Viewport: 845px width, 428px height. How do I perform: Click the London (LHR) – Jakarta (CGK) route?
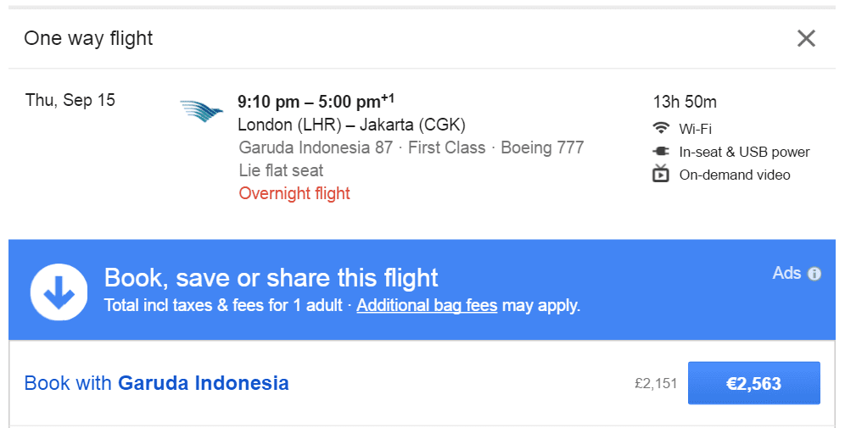(351, 125)
